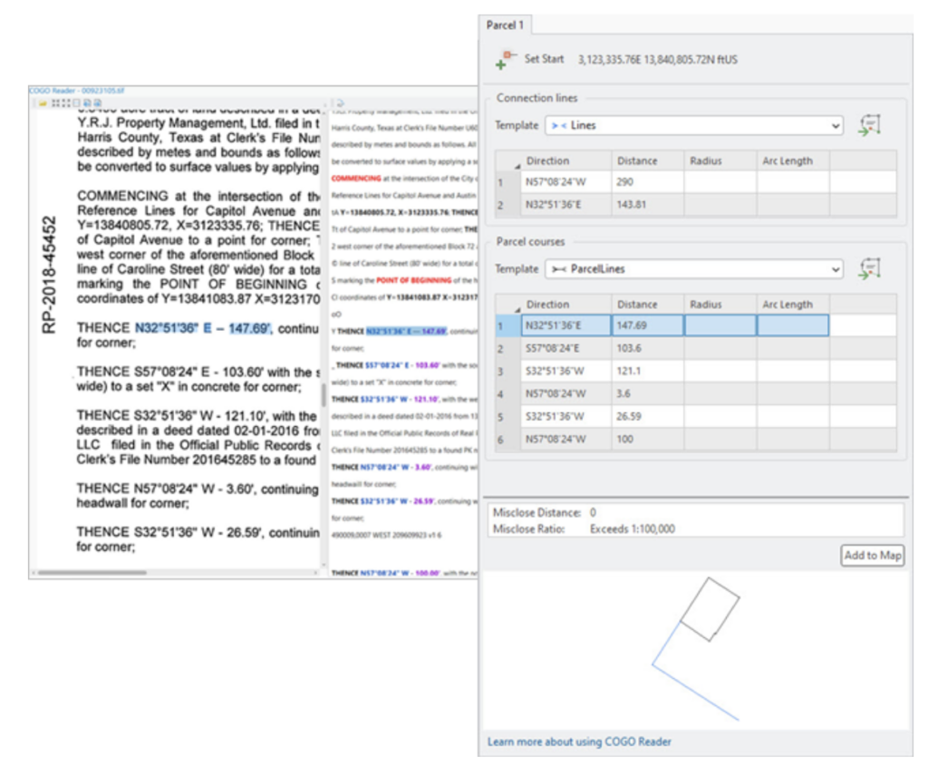Click the Add to Map button
Viewport: 928px width, 775px height.
click(873, 556)
